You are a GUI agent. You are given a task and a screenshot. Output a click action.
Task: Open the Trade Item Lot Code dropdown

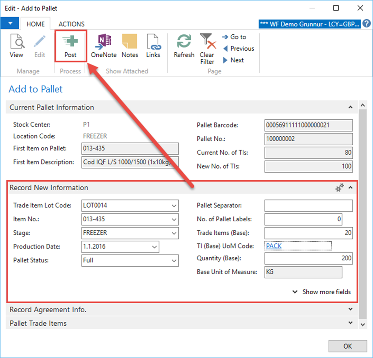(x=174, y=206)
